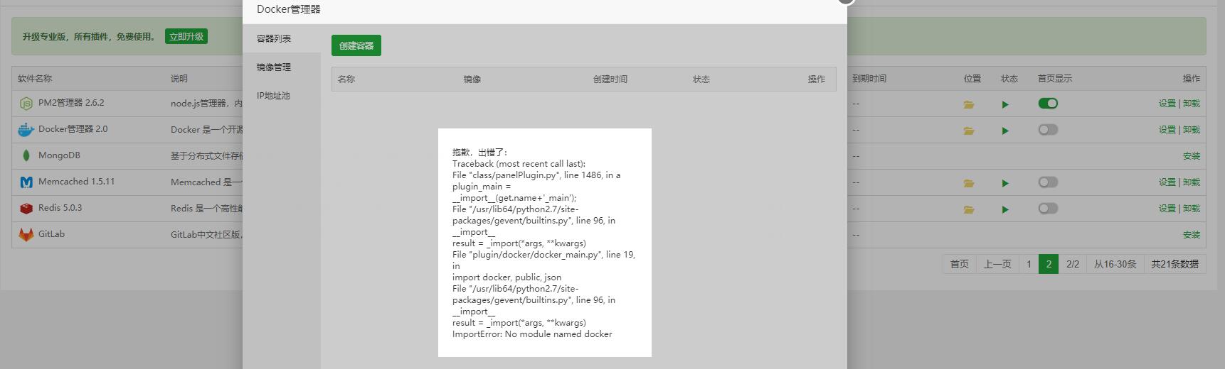
Task: Click the 立即升级 upgrade button
Action: click(186, 36)
